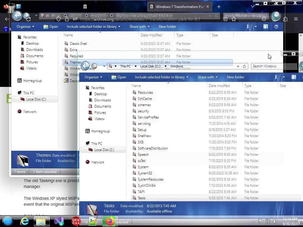Screen dimensions: 303x227
Task: Open Homegroup in the front window sidebar
Action: pyautogui.click(x=100, y=131)
